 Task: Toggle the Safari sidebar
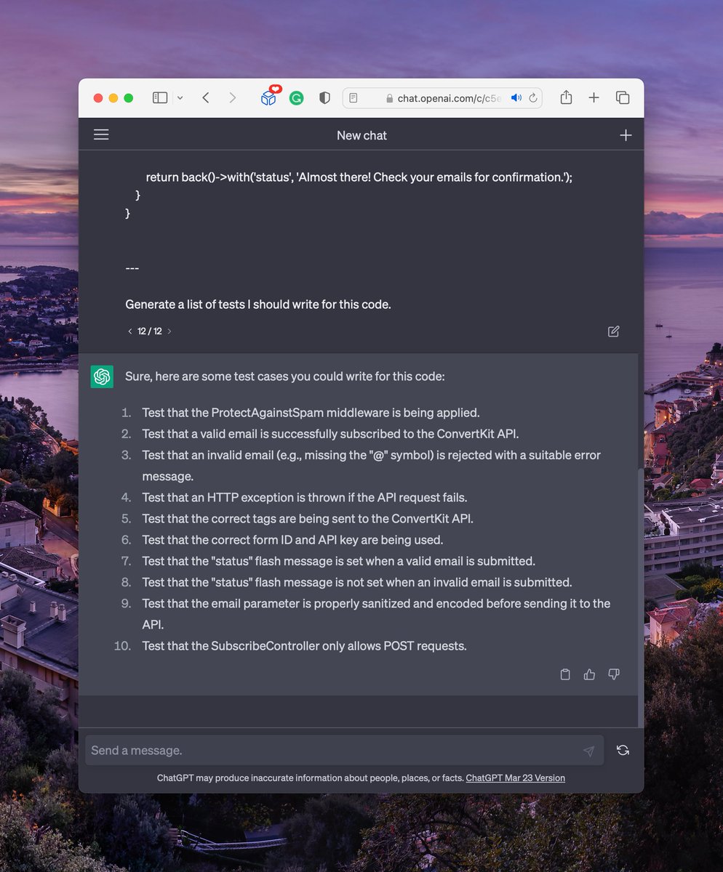[x=160, y=97]
